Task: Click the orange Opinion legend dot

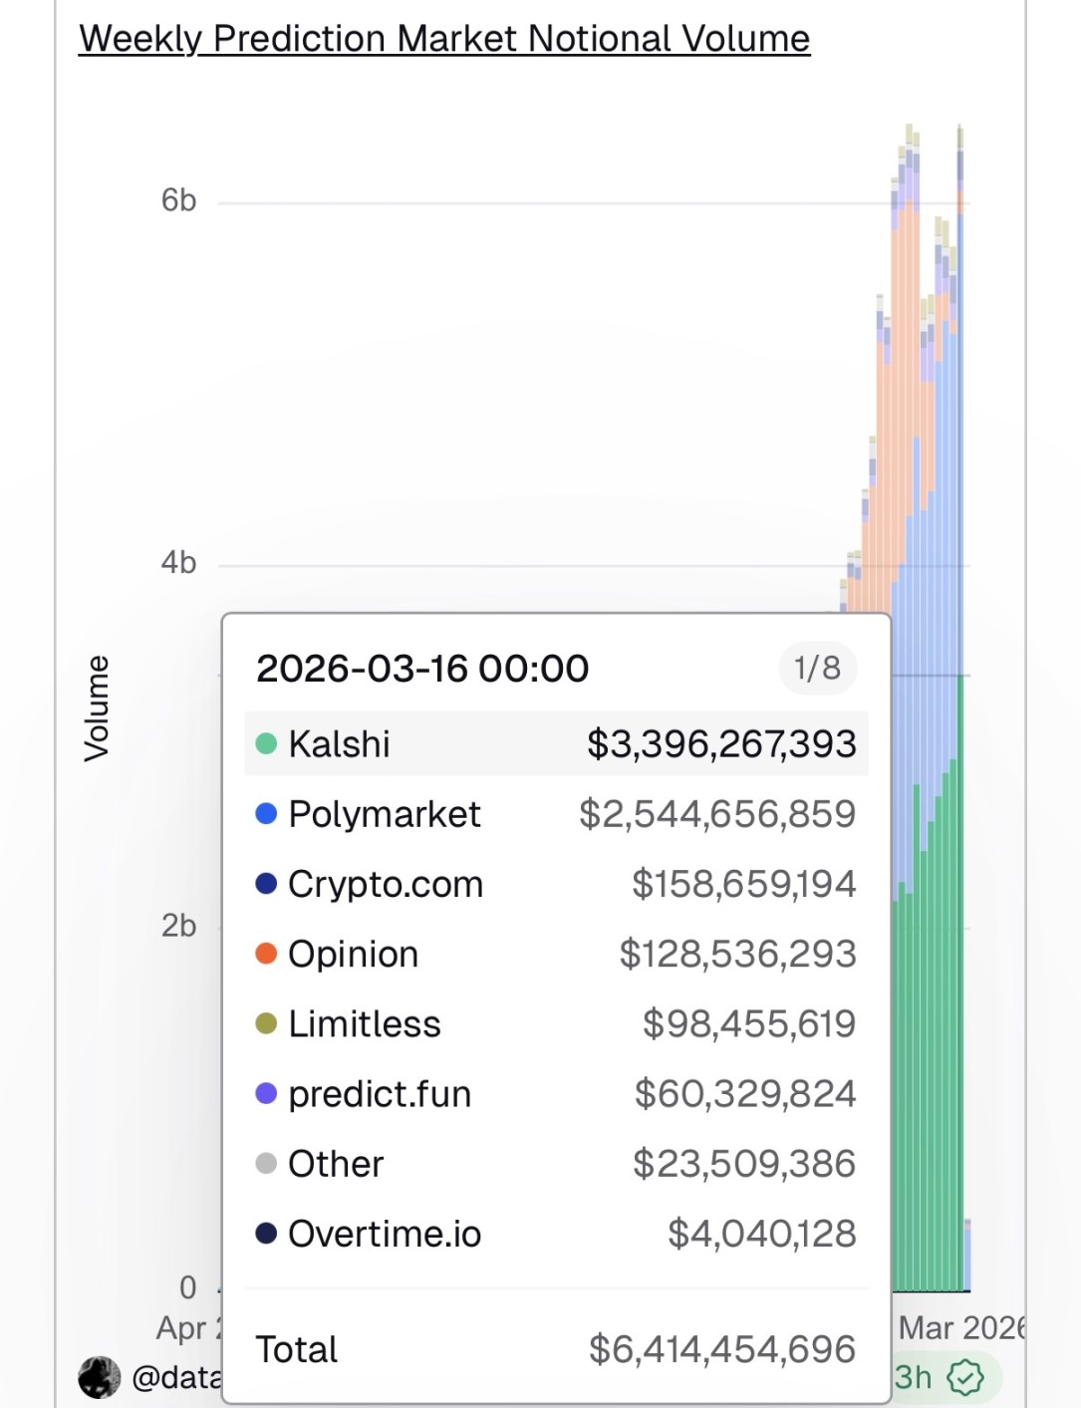Action: pyautogui.click(x=266, y=954)
